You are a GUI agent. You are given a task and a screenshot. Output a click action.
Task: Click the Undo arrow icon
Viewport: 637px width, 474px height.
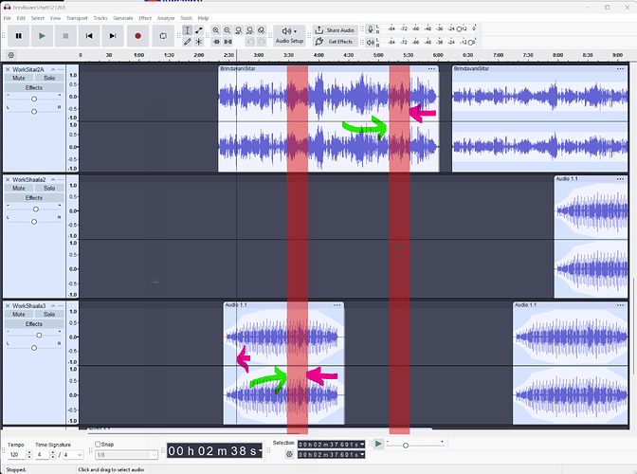[250, 42]
